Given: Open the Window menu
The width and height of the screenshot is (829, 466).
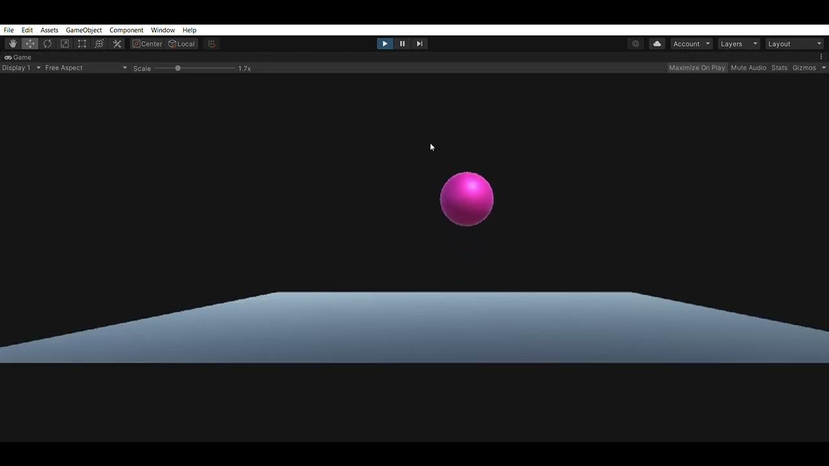Looking at the screenshot, I should coord(163,30).
